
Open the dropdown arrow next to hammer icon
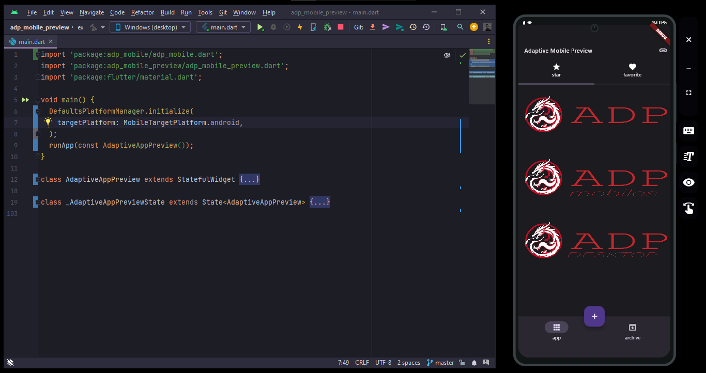(103, 27)
